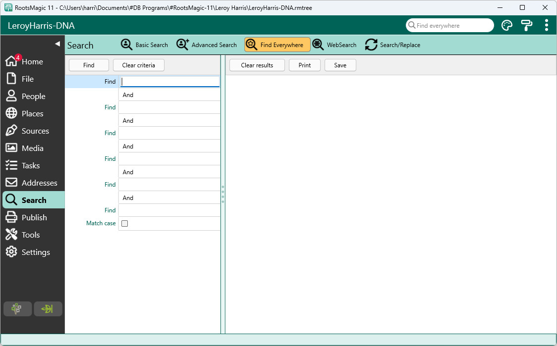Screen dimensions: 557x346
Task: Change the first And operator
Action: point(169,95)
